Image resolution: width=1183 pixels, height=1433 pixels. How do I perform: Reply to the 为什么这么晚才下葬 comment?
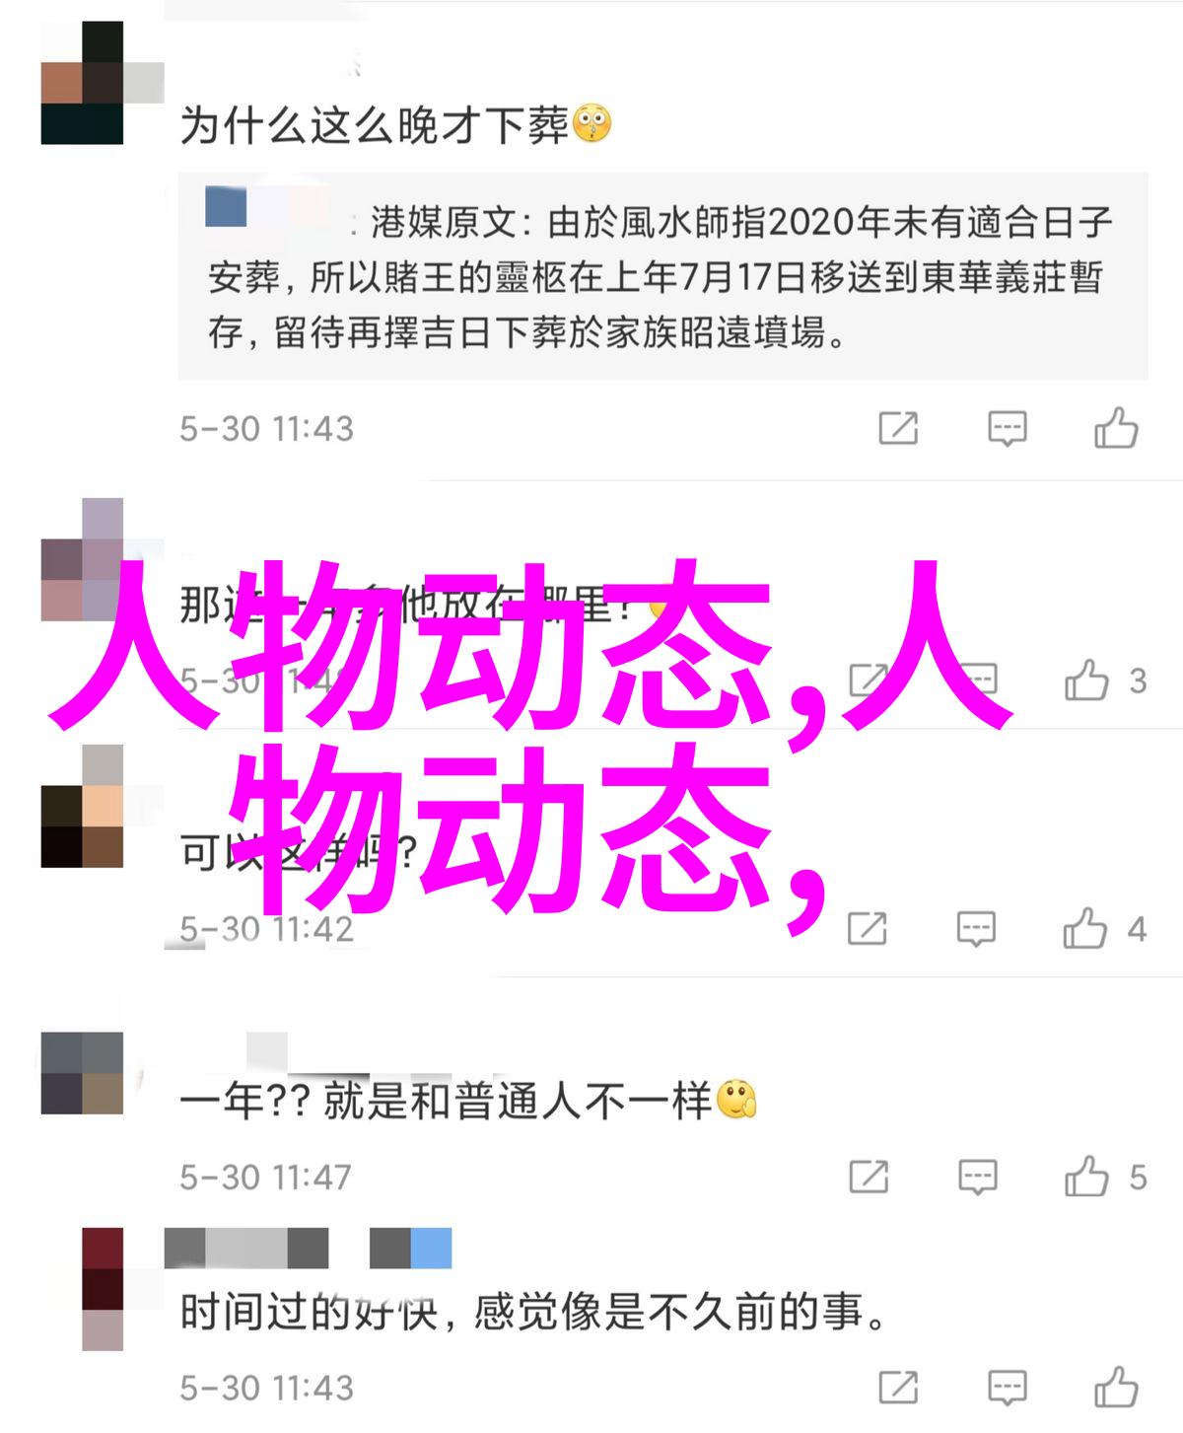click(1007, 429)
